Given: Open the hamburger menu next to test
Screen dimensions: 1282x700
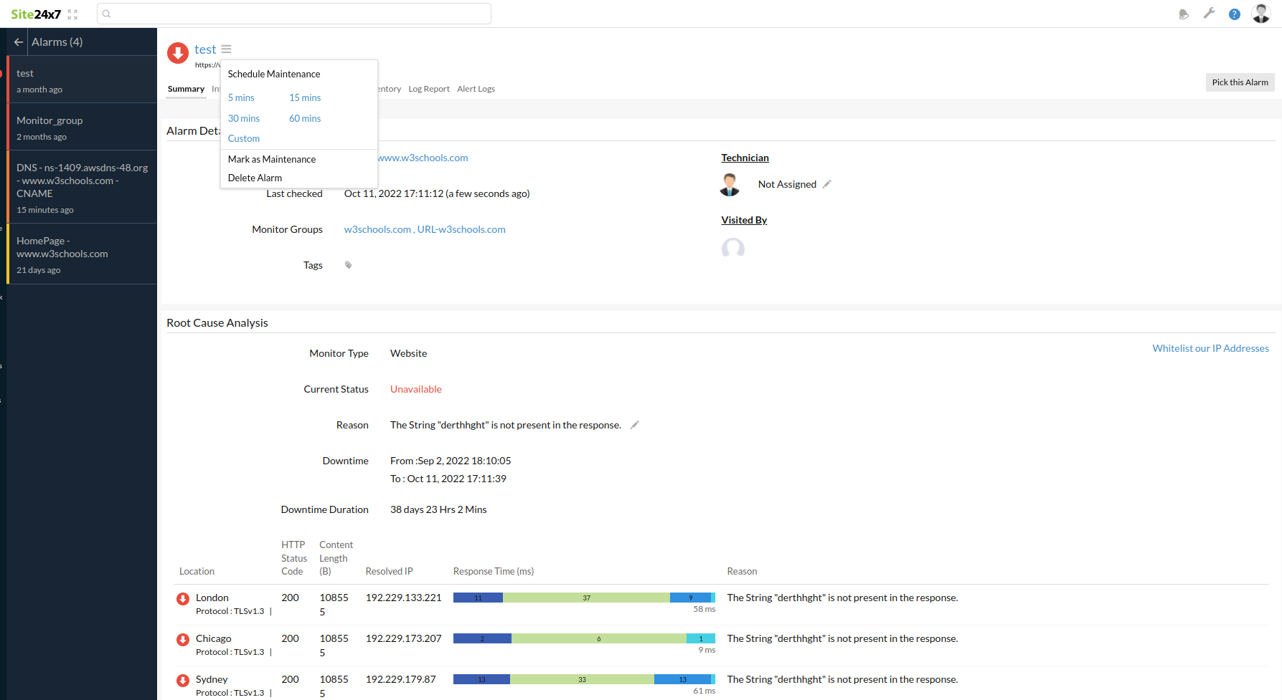Looking at the screenshot, I should coord(226,49).
